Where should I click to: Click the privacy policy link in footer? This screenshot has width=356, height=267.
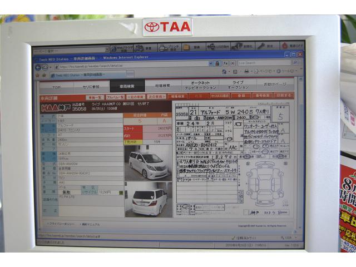[61, 224]
